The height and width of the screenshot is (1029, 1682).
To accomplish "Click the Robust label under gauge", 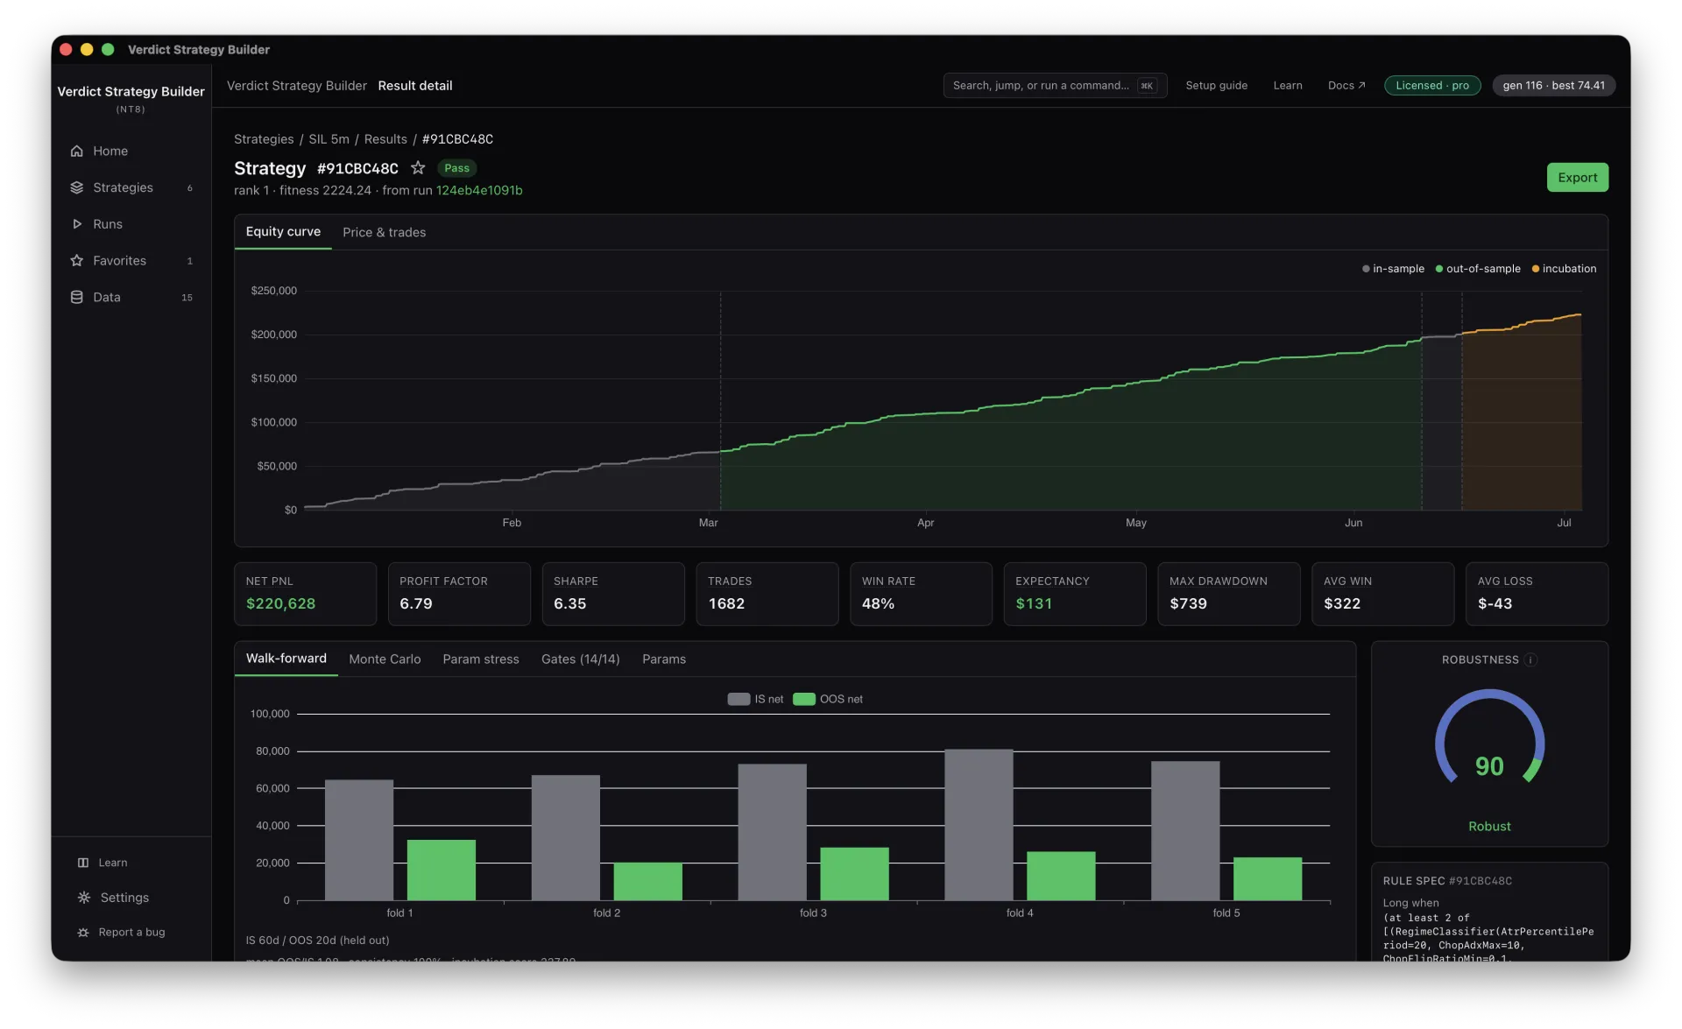I will click(x=1489, y=827).
